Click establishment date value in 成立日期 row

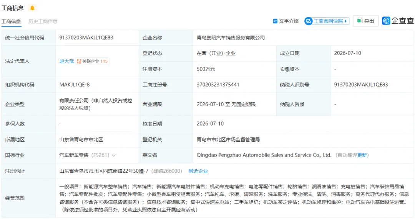click(347, 53)
